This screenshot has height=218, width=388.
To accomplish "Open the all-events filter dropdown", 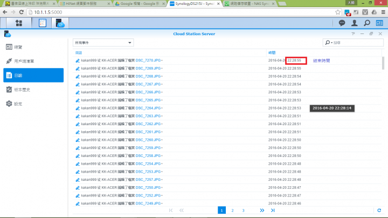I will click(x=103, y=43).
